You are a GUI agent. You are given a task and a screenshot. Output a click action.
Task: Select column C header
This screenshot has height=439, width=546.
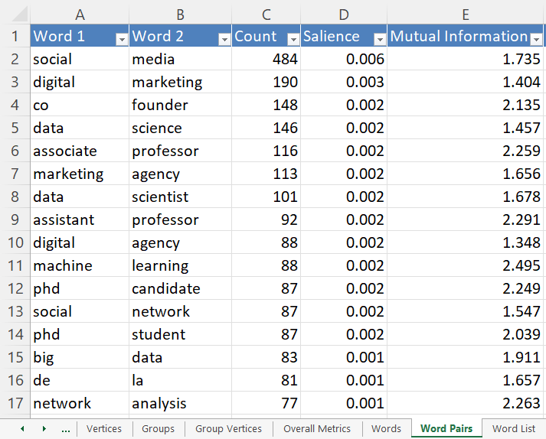(x=266, y=15)
